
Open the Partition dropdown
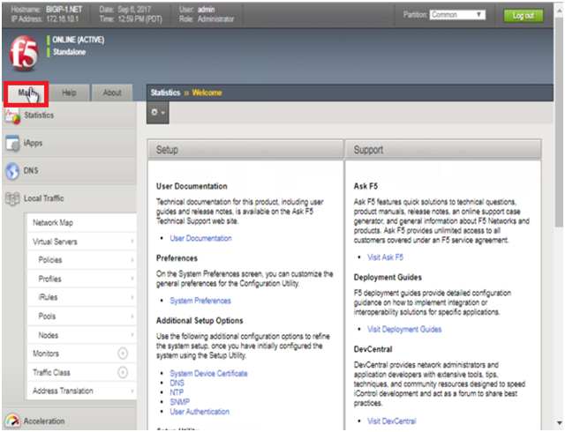[457, 15]
